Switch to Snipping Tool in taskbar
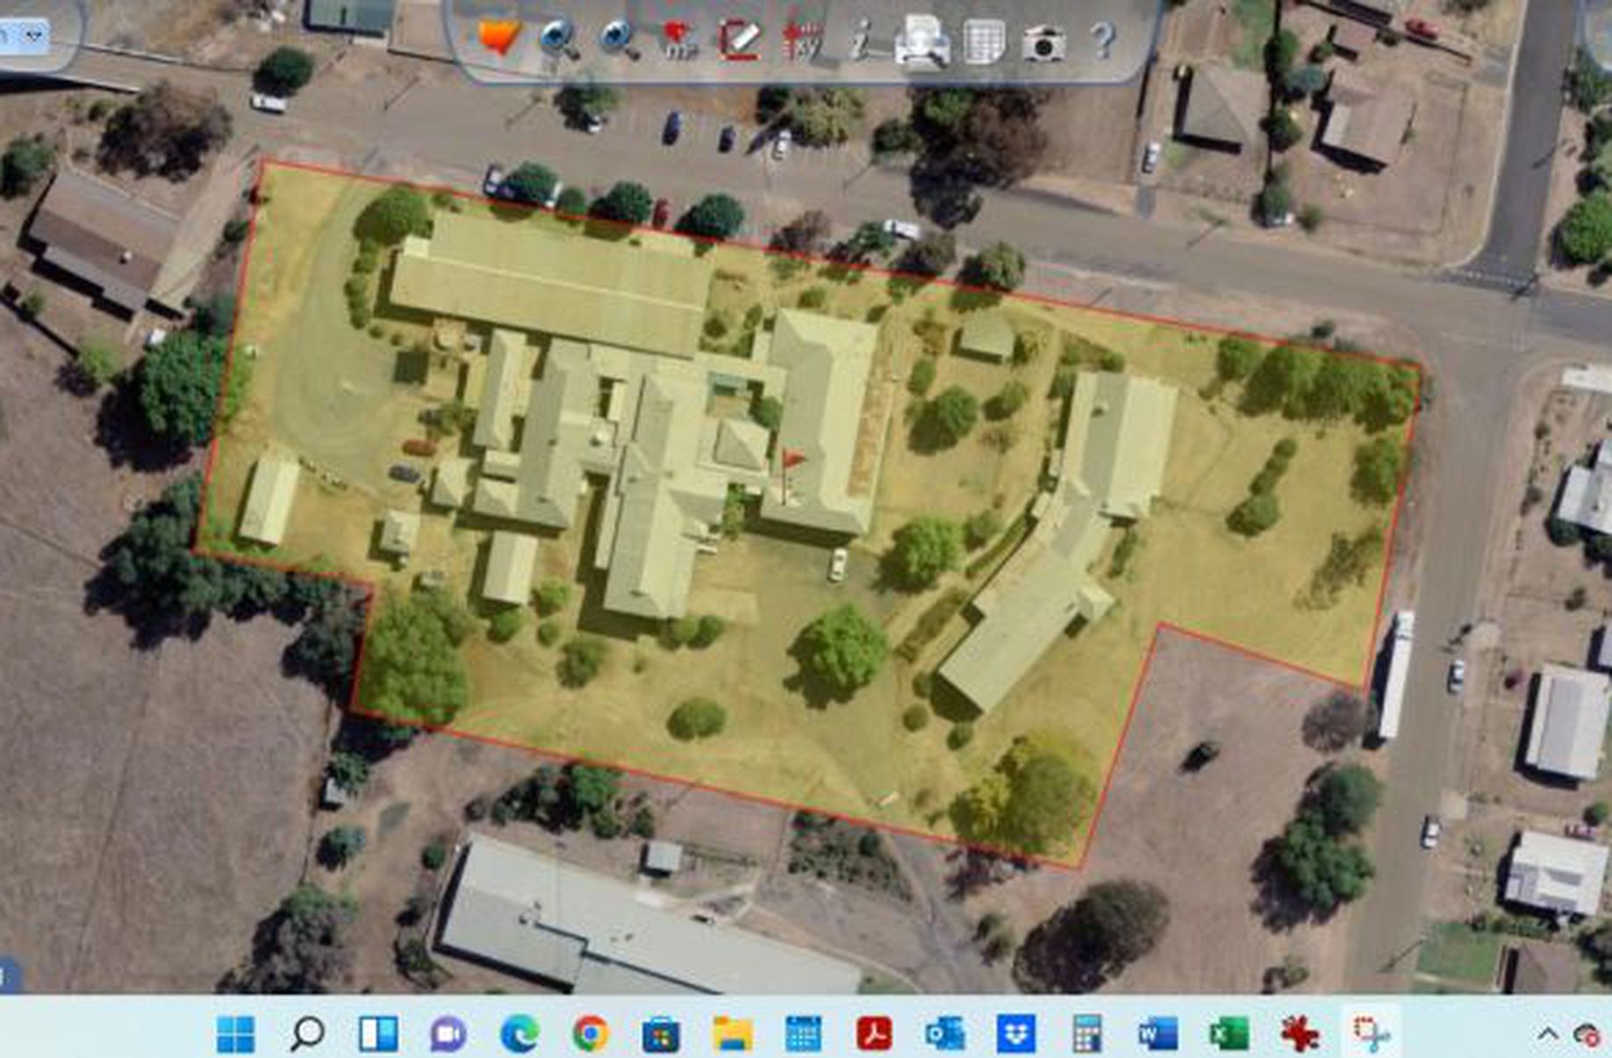This screenshot has width=1612, height=1058. pos(1370,1034)
